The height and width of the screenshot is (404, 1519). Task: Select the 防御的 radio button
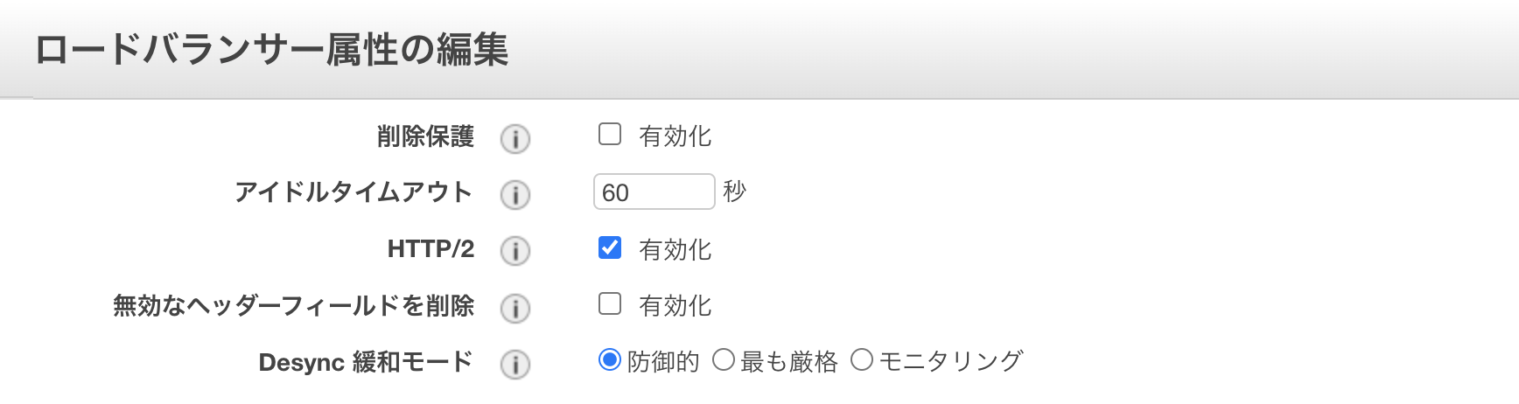point(609,359)
